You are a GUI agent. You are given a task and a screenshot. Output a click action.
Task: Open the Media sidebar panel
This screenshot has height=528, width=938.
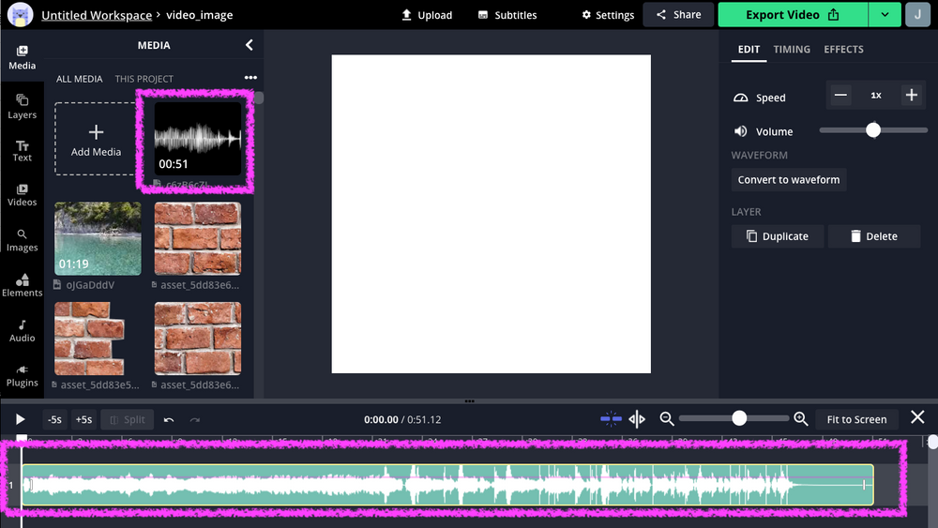pyautogui.click(x=23, y=57)
